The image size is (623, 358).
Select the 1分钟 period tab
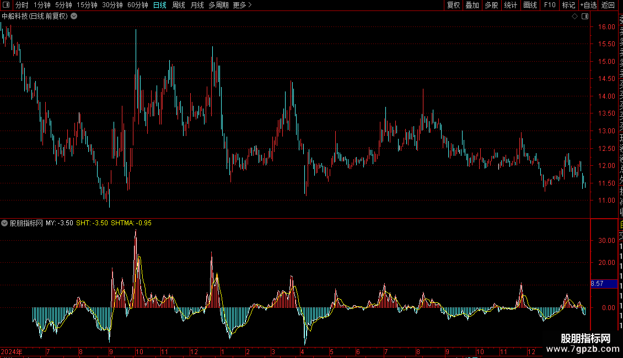42,5
